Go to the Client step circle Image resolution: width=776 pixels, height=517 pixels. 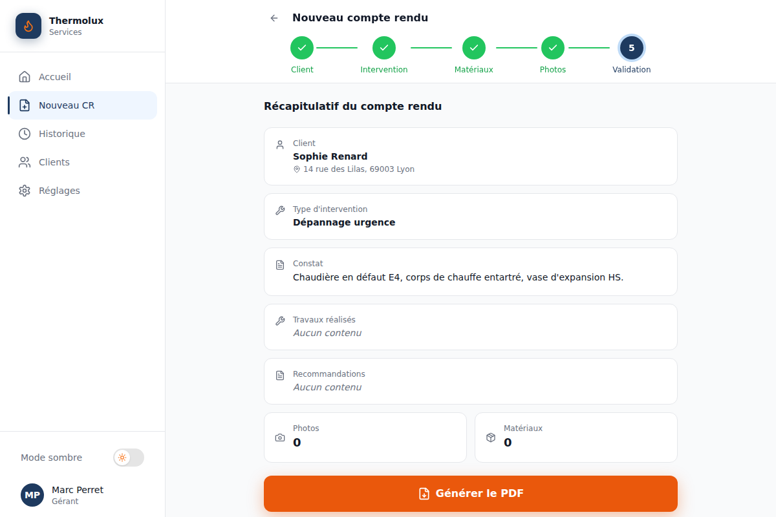coord(302,48)
